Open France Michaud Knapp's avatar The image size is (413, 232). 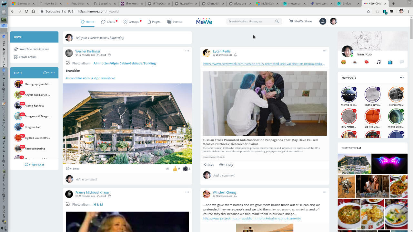(69, 194)
